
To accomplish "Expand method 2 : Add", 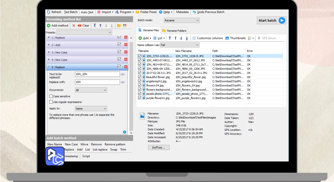I will click(x=49, y=45).
